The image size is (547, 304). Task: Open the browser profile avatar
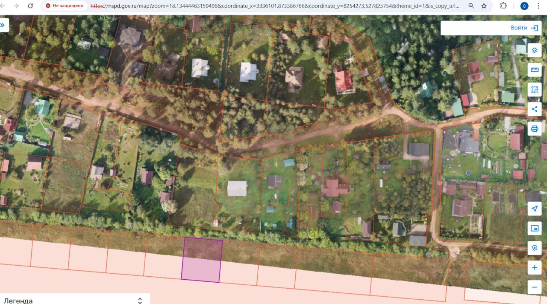[x=524, y=6]
